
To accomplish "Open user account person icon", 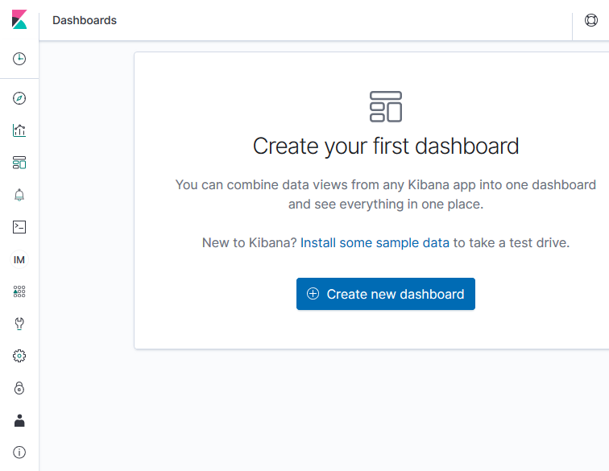I will pyautogui.click(x=19, y=420).
